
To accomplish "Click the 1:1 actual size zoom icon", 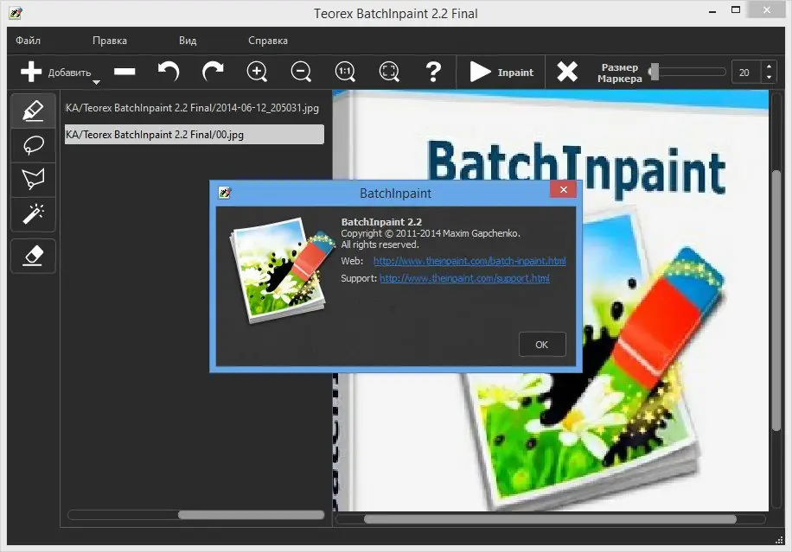I will coord(345,72).
